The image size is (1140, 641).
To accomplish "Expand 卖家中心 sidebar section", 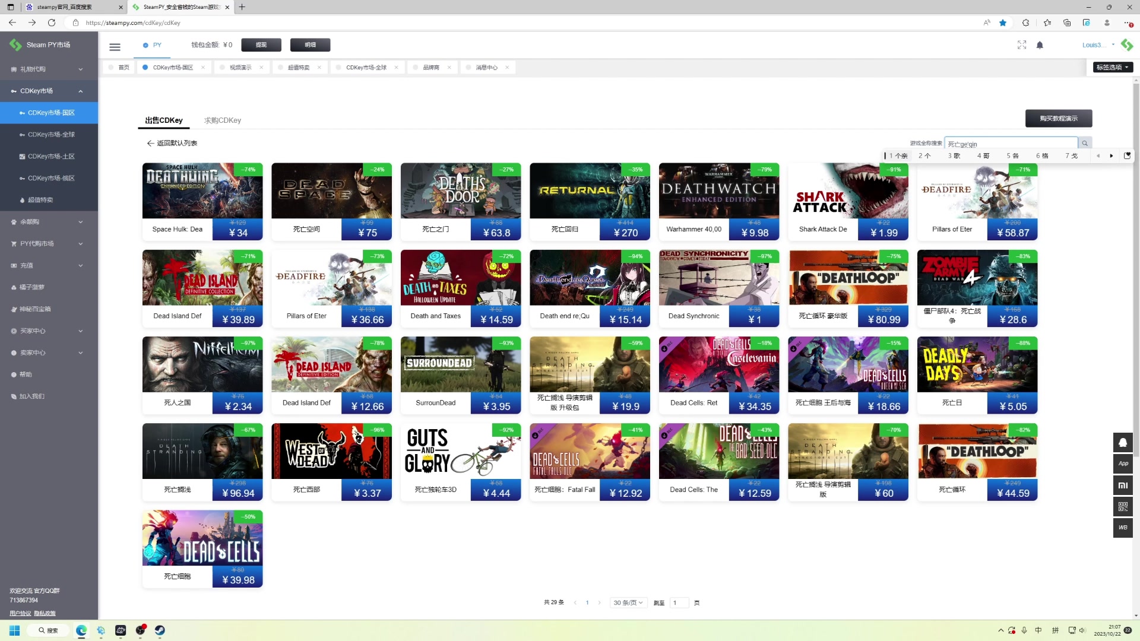I will (x=49, y=353).
